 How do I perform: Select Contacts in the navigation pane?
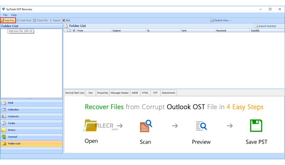pos(31,117)
